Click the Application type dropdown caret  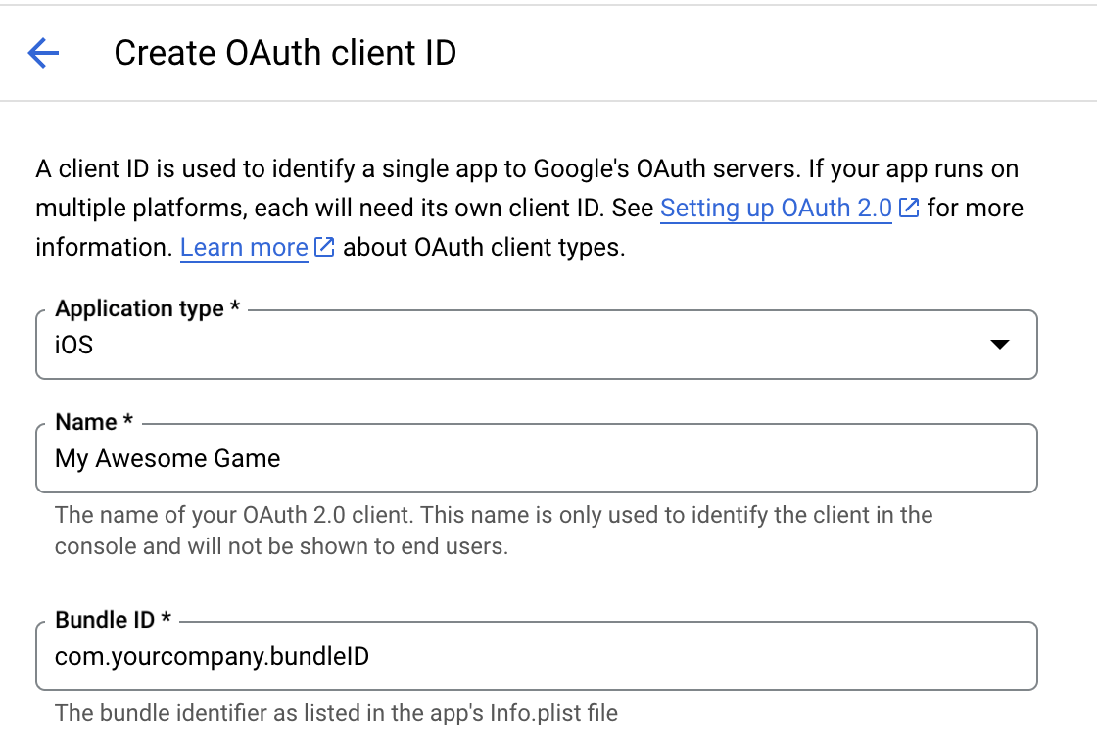(x=999, y=345)
